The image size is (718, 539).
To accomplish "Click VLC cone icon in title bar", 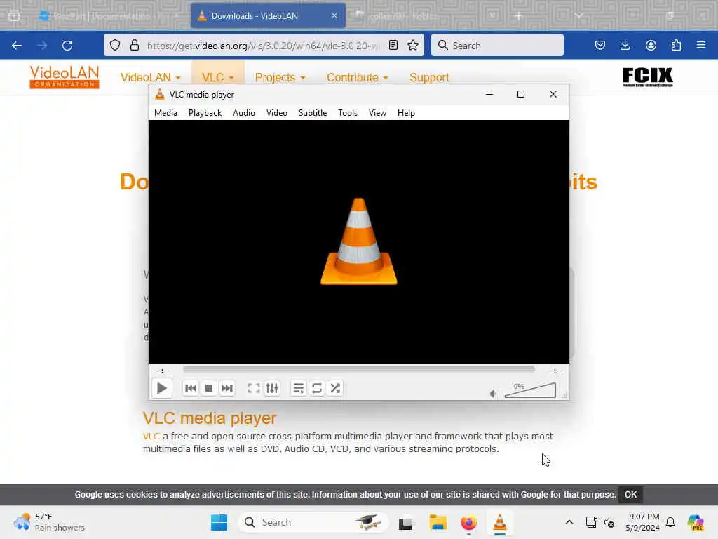I will (159, 95).
